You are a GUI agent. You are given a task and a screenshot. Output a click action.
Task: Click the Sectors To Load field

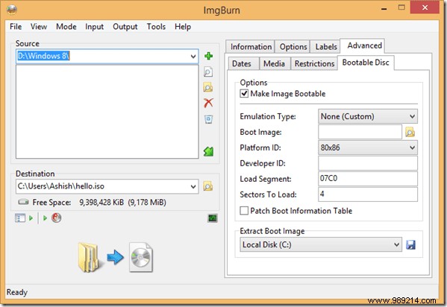tap(368, 194)
